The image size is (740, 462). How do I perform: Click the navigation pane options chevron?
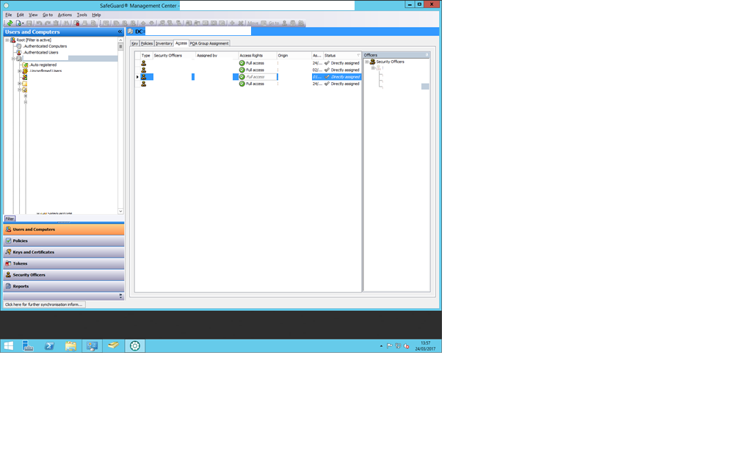pos(120,296)
